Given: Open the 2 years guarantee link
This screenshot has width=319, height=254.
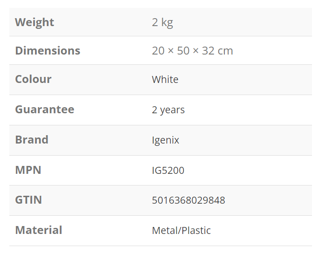Looking at the screenshot, I should pos(168,110).
